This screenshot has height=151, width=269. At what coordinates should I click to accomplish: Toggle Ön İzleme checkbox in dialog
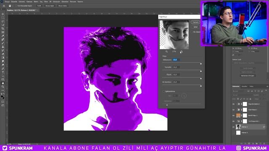(x=192, y=32)
